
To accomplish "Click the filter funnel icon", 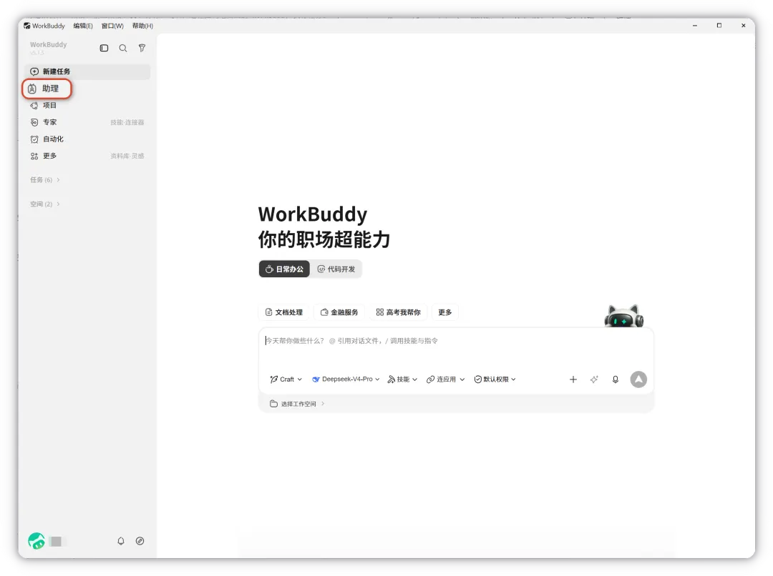I will coord(142,48).
